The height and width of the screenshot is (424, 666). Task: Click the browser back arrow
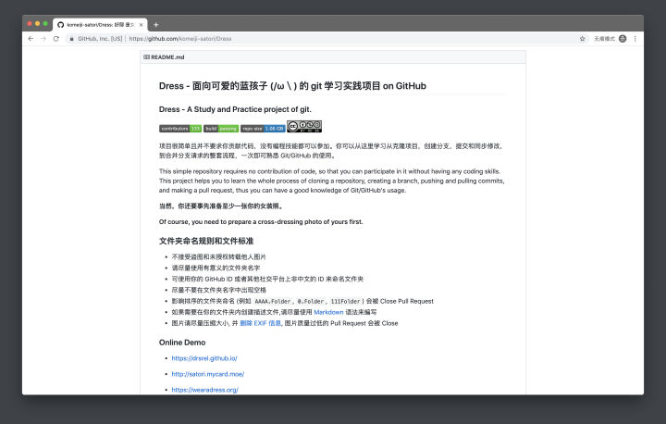31,39
